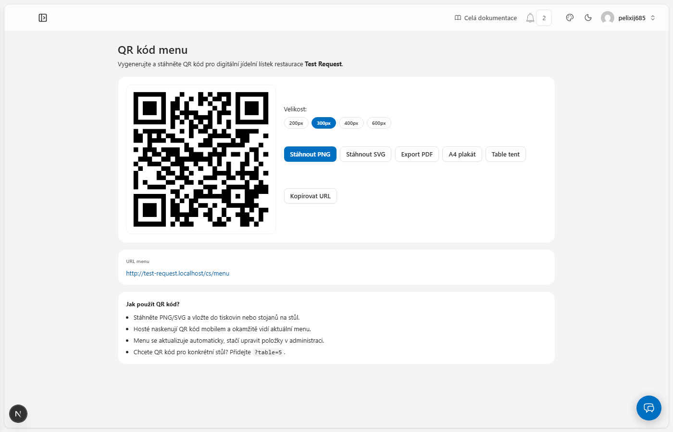Image resolution: width=673 pixels, height=432 pixels.
Task: Open the chat support bubble
Action: (x=649, y=408)
